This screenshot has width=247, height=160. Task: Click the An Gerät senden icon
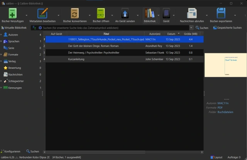tap(125, 13)
